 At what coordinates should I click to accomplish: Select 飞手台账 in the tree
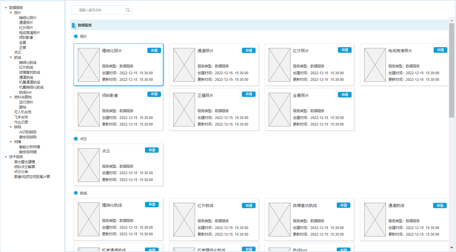pyautogui.click(x=21, y=117)
